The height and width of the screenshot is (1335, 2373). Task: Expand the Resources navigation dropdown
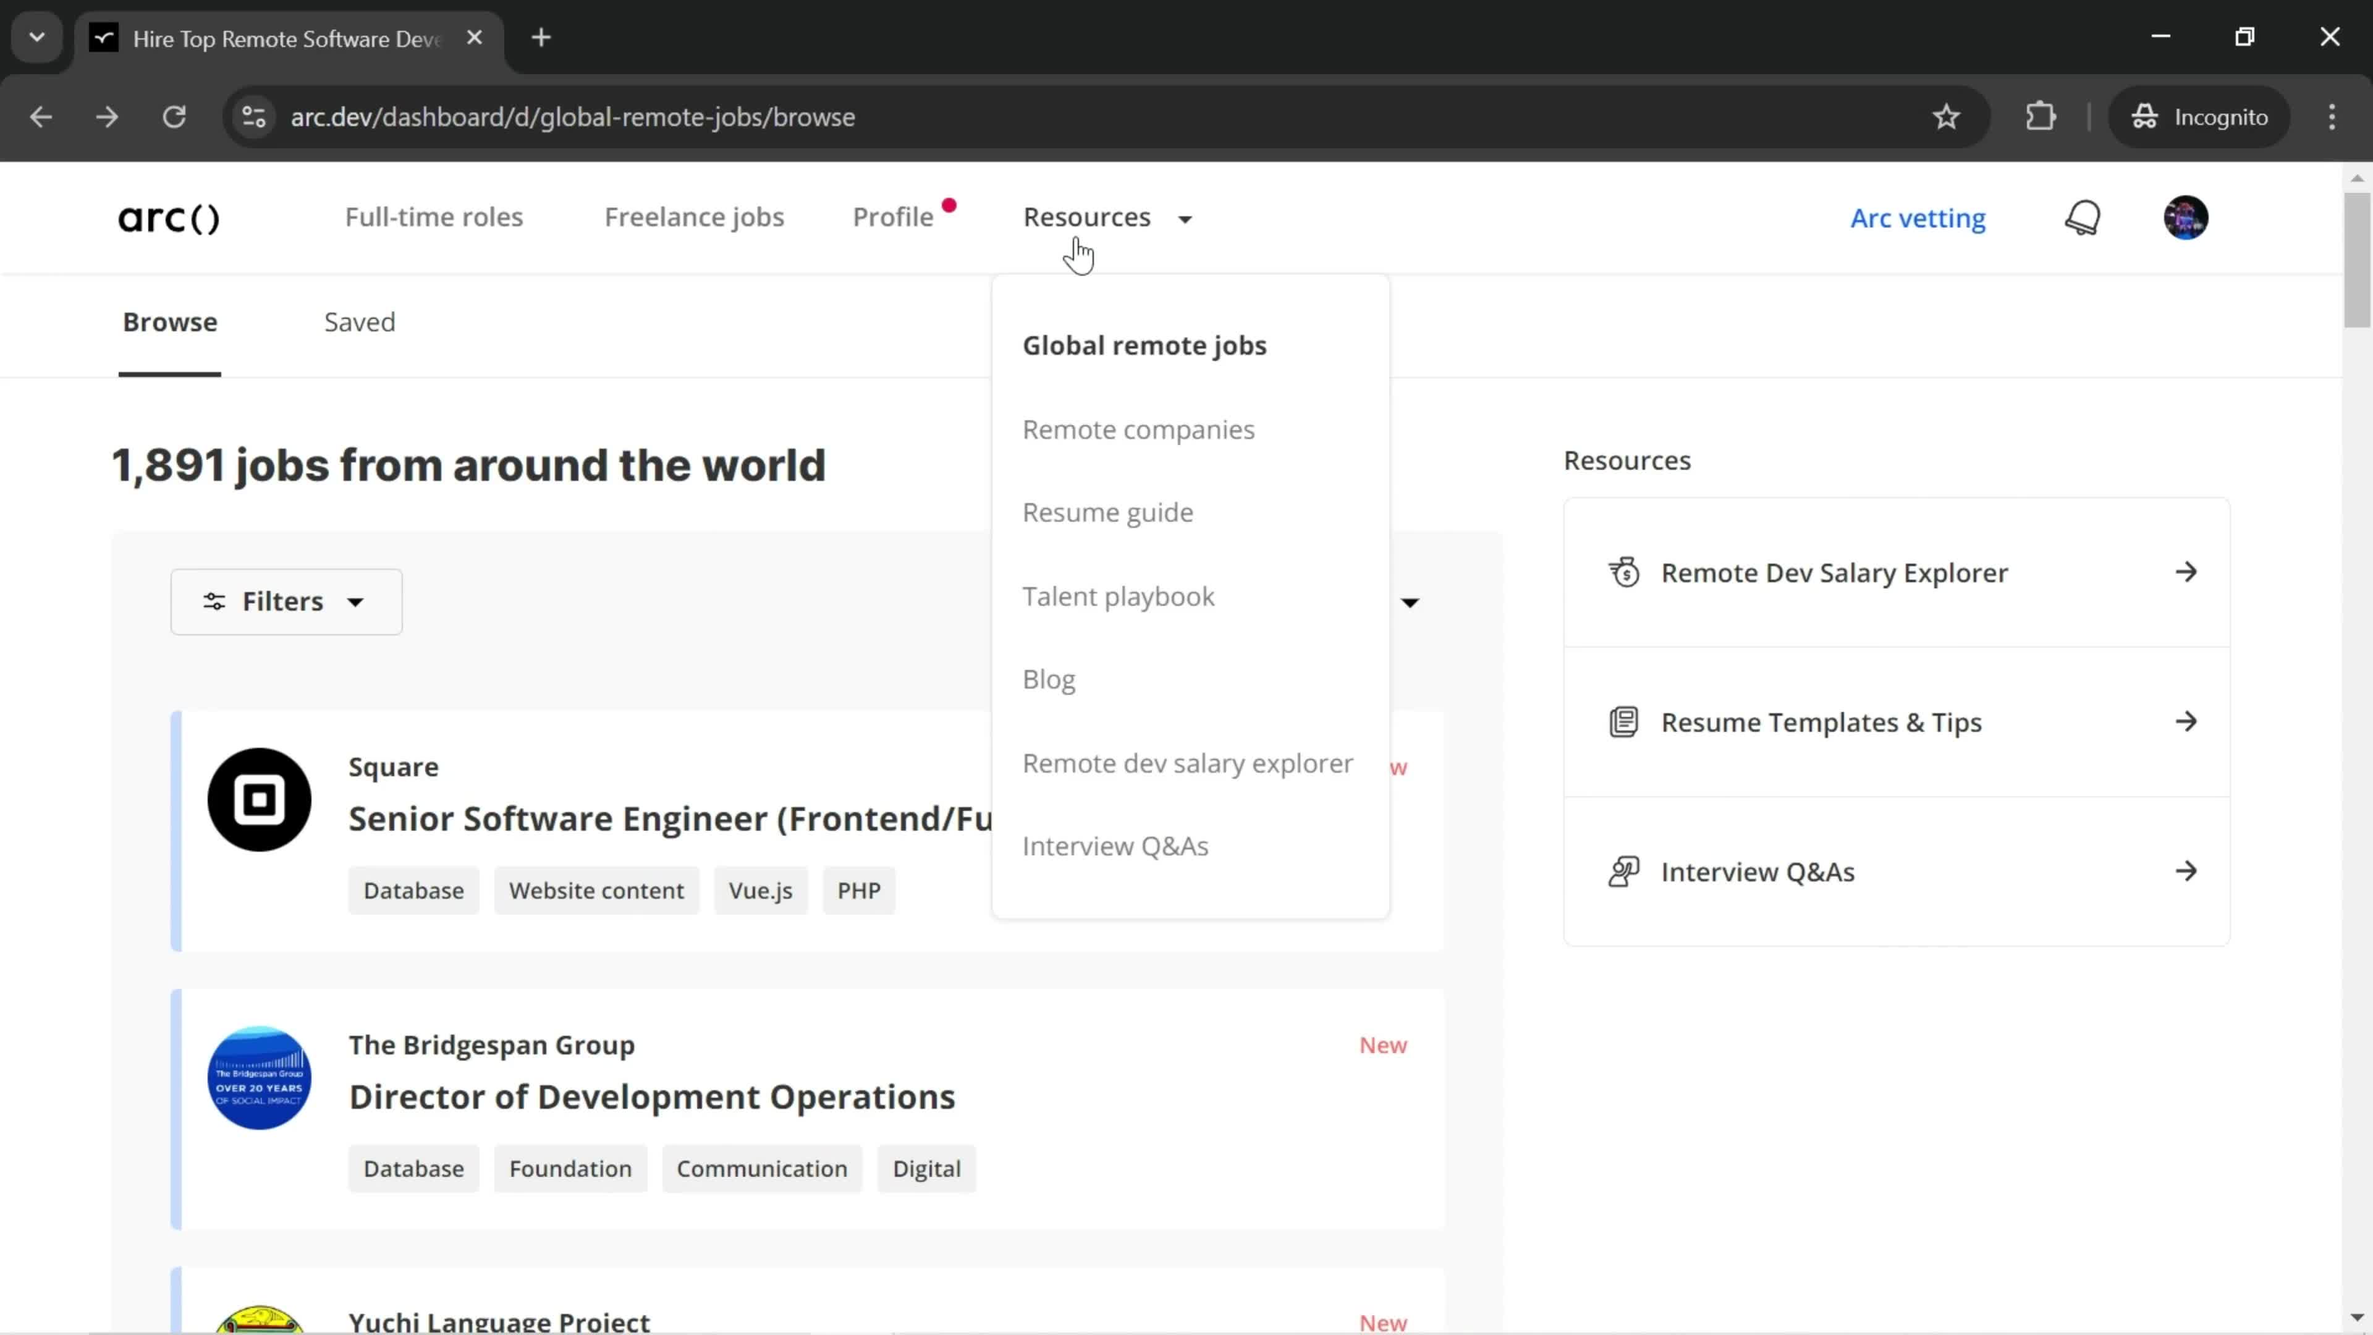tap(1108, 217)
